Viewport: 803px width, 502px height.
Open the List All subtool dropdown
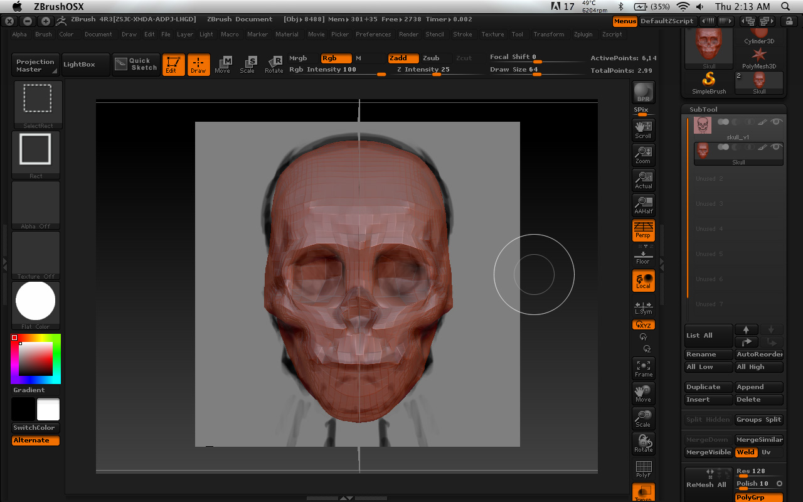tap(708, 336)
